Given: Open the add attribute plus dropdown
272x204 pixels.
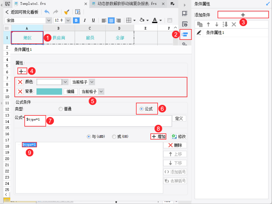Looking at the screenshot, I should click(22, 71).
